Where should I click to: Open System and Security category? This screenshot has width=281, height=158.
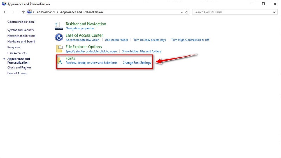[21, 30]
